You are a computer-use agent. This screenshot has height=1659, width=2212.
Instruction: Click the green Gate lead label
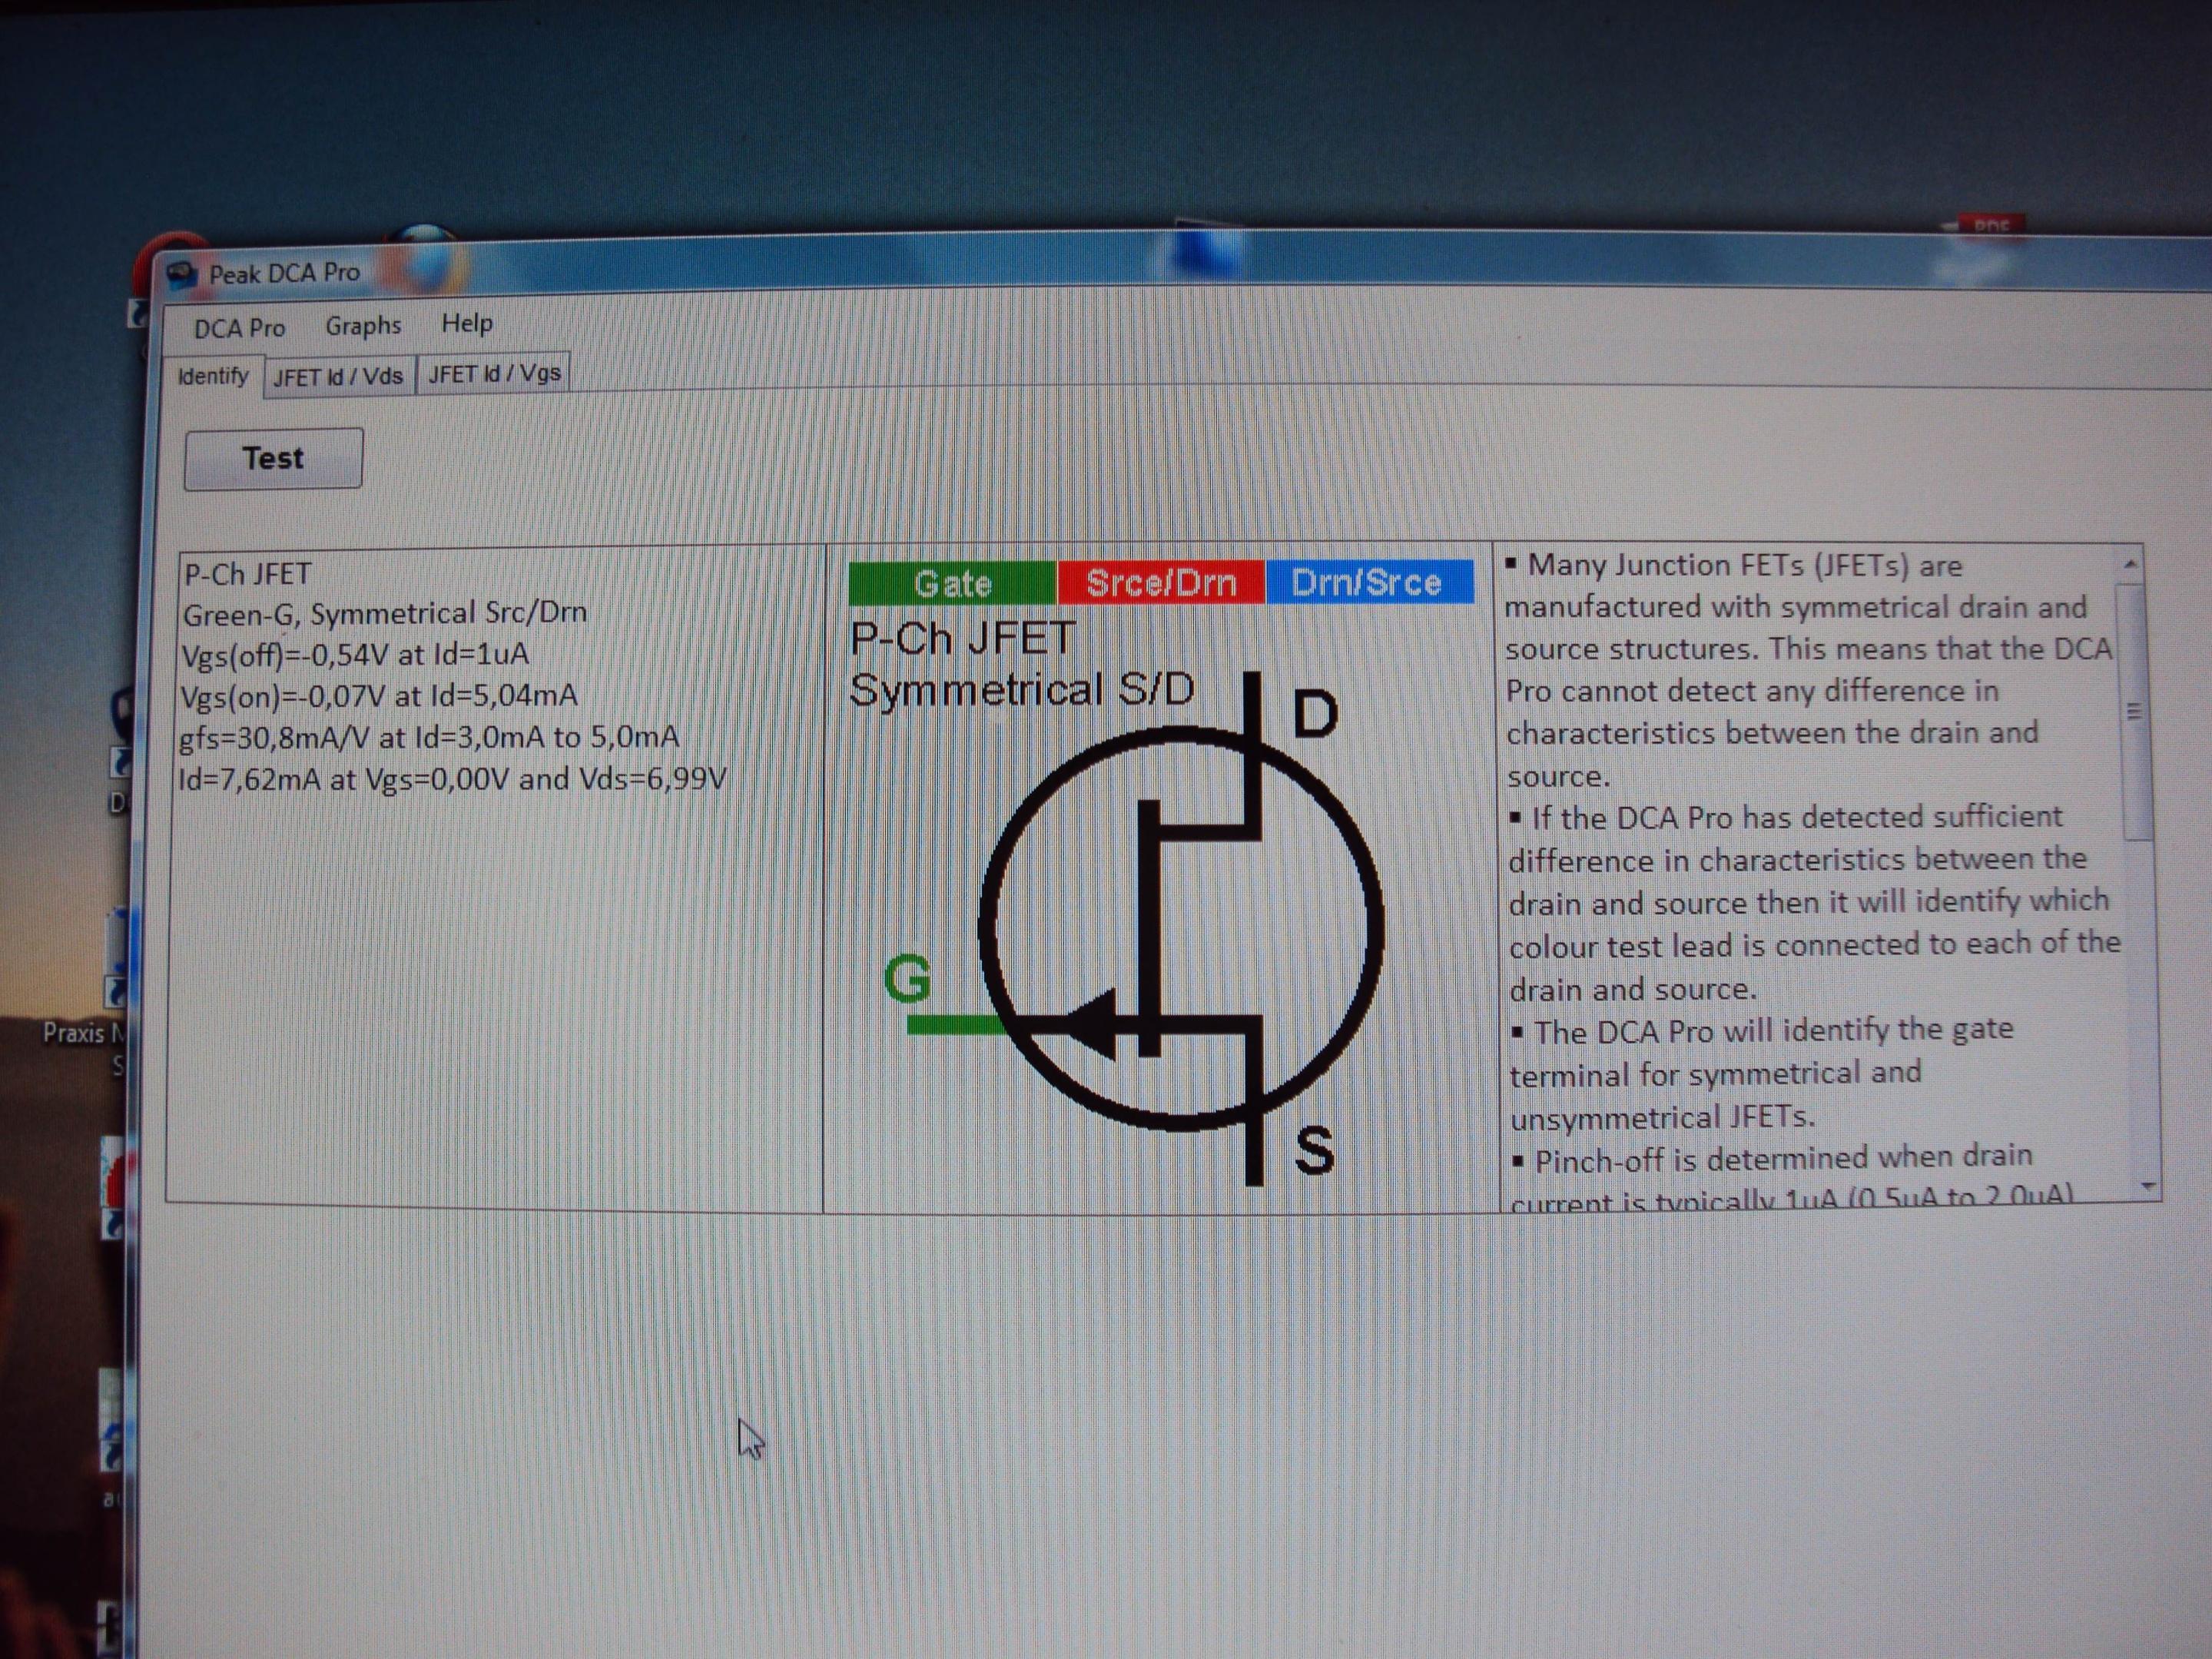click(x=952, y=584)
